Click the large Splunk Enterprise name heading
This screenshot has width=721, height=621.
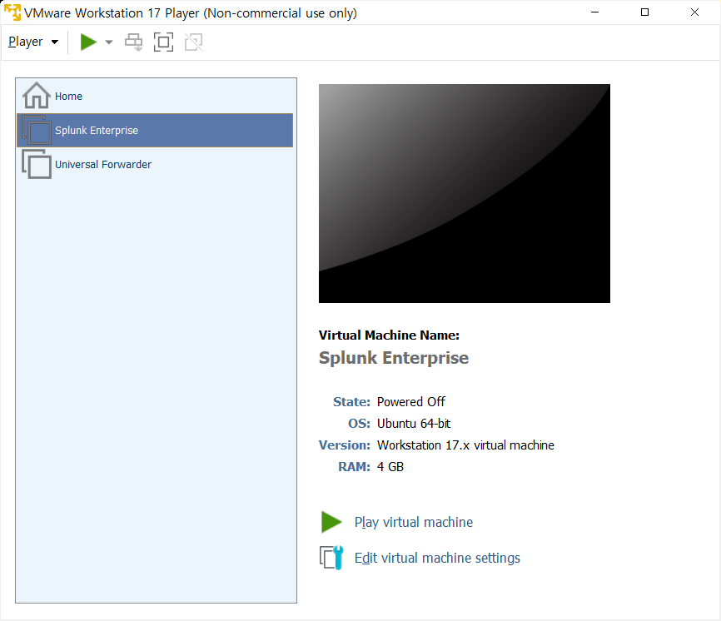tap(394, 358)
